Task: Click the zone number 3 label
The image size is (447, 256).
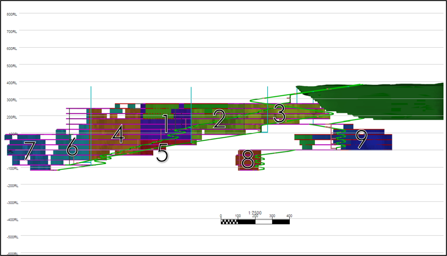Action: (279, 113)
